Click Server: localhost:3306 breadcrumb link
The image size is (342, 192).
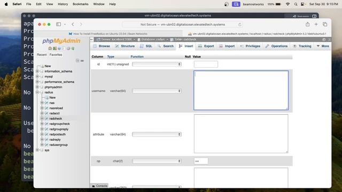click(116, 39)
